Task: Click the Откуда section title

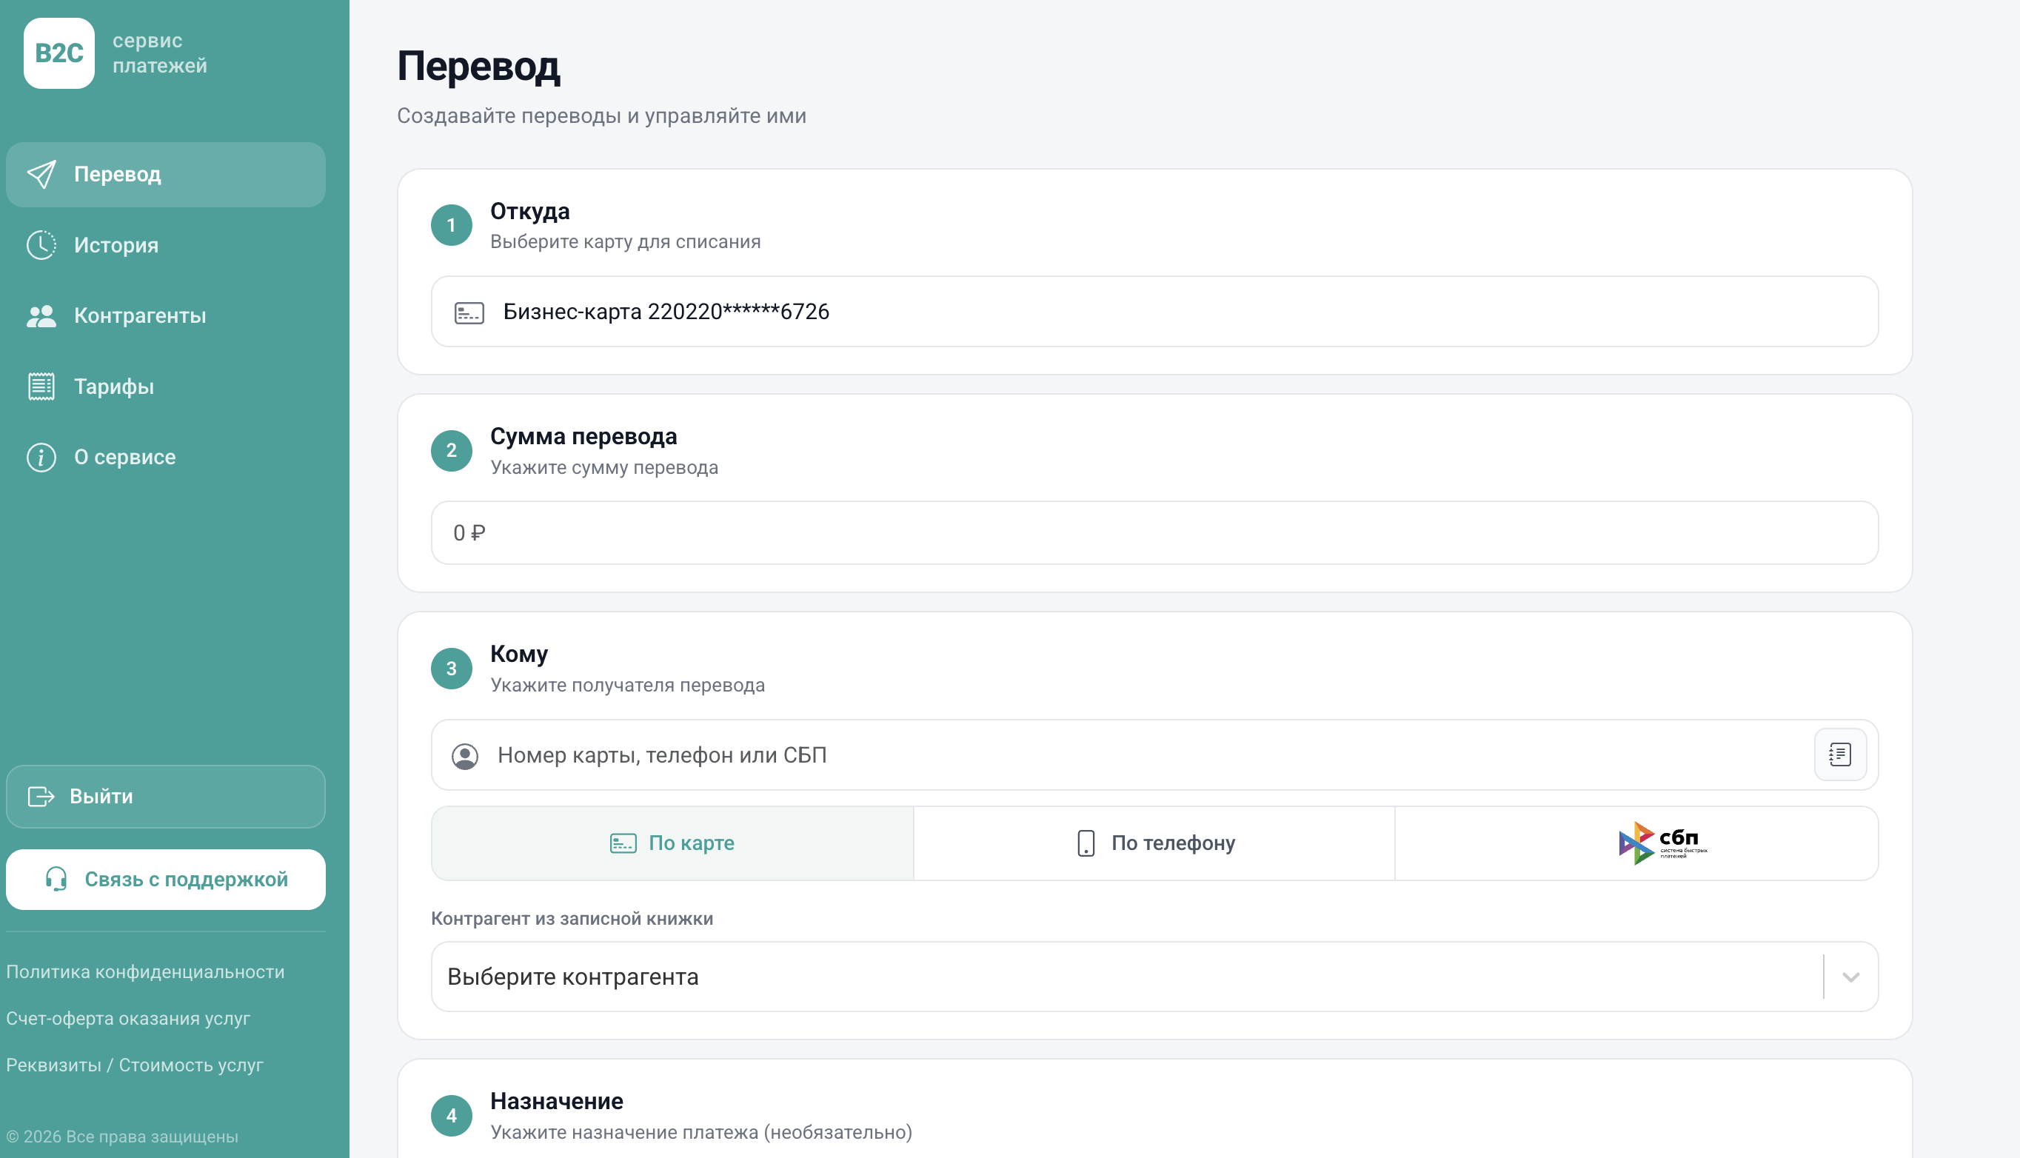Action: [x=529, y=212]
